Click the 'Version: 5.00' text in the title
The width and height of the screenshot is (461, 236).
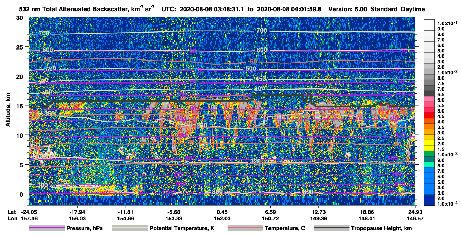pos(348,10)
